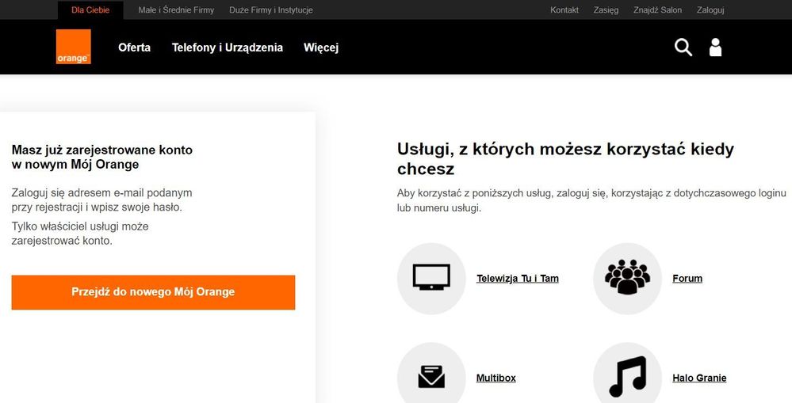Open the Multibox link
The image size is (792, 403).
496,378
